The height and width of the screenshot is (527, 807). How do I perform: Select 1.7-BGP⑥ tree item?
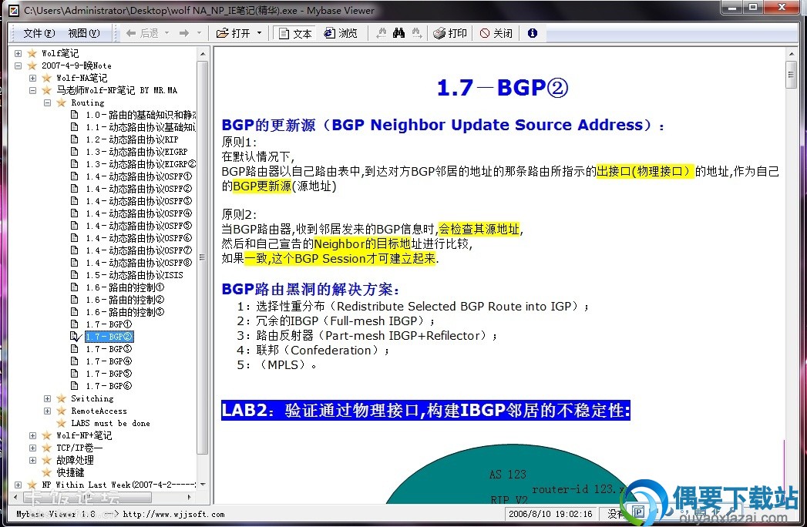109,387
